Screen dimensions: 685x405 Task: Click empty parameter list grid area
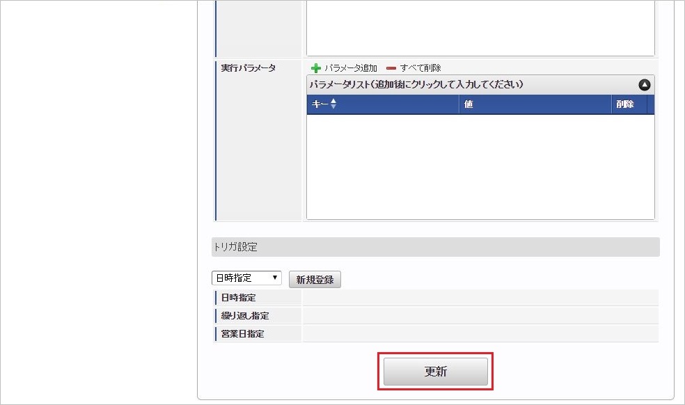480,166
